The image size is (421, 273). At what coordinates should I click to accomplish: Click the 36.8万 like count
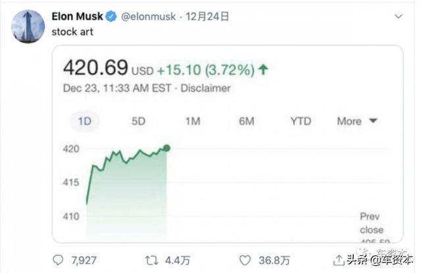click(x=274, y=261)
